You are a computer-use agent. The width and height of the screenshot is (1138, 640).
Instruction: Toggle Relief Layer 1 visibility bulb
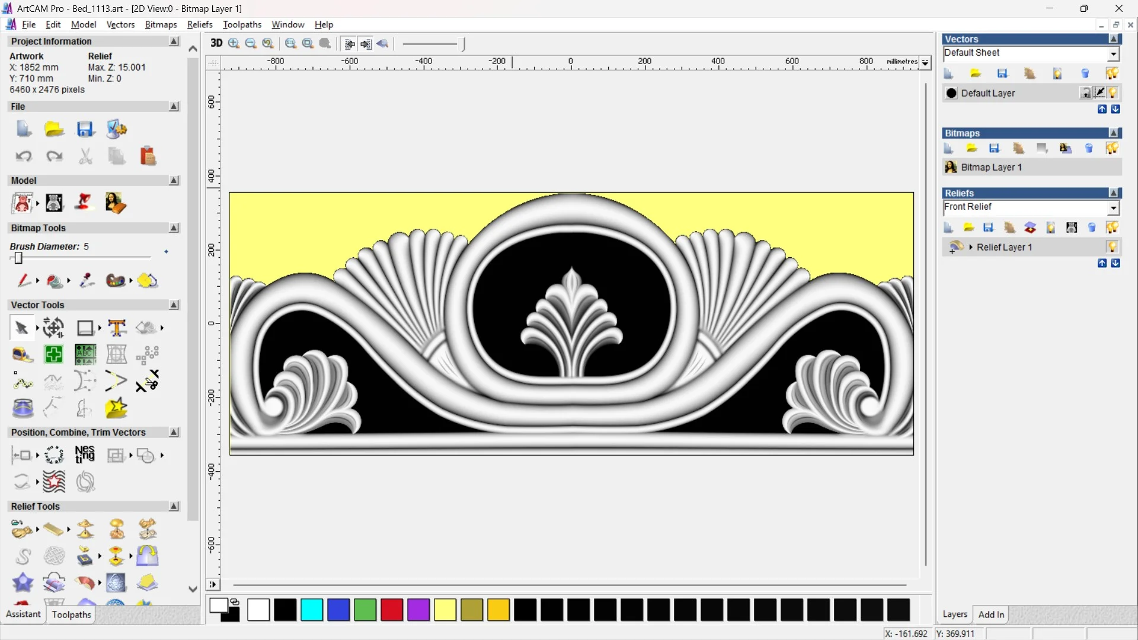point(1112,247)
